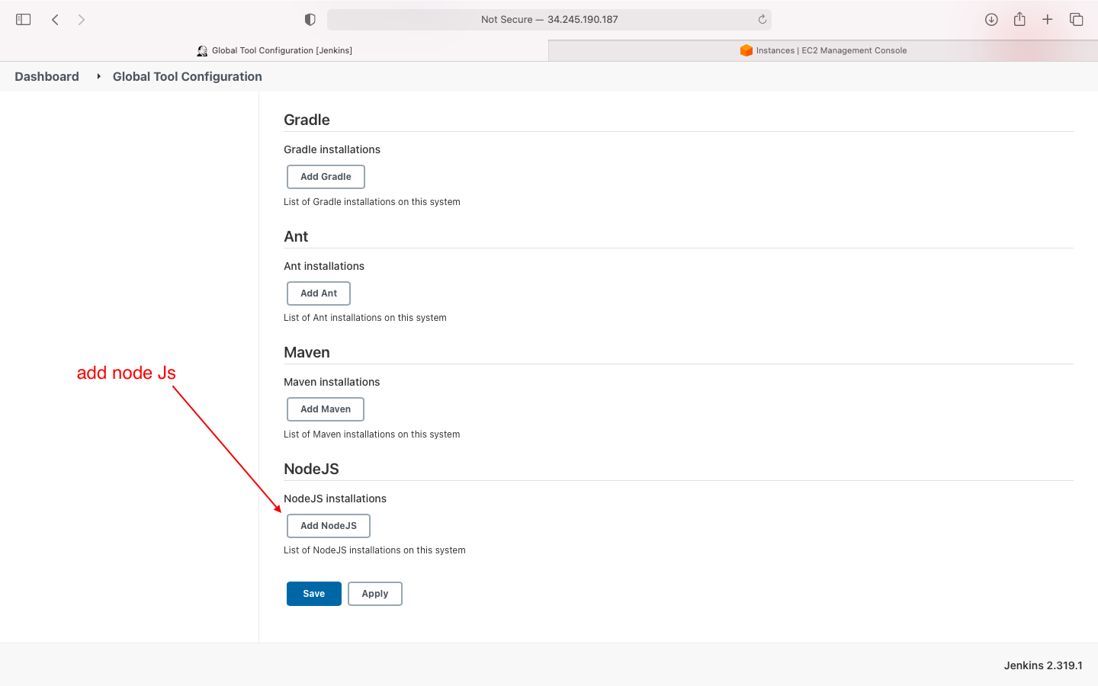Apply the configuration changes

[375, 594]
